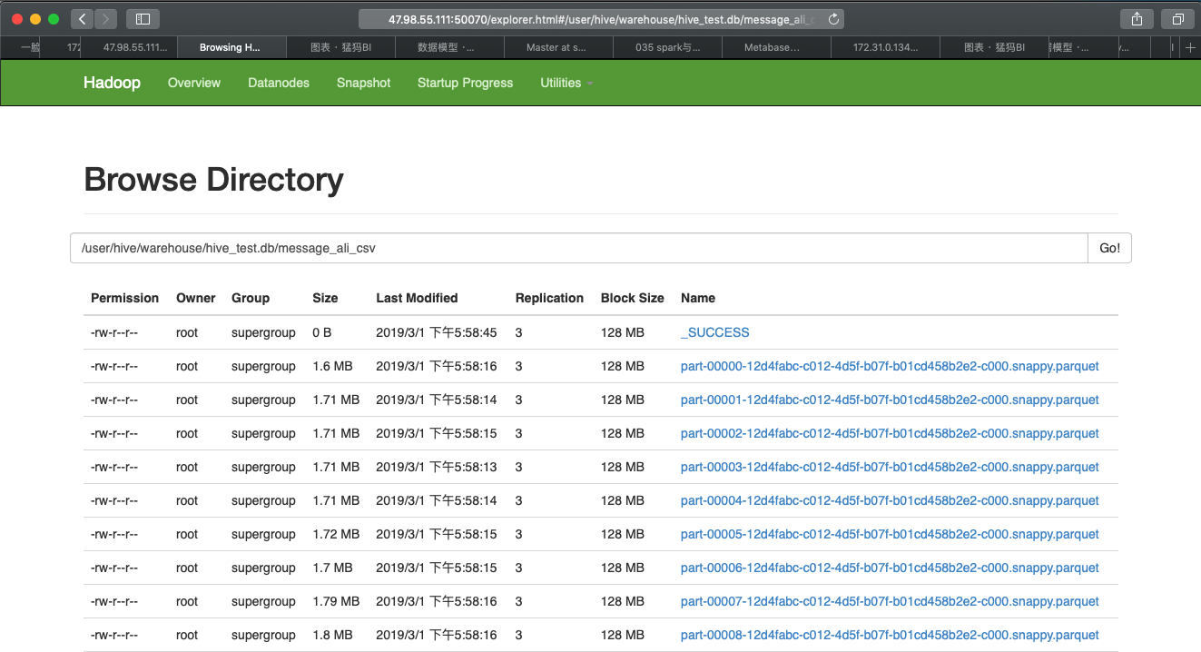View the Snapshot page
Screen dimensions: 1201x652
[363, 83]
